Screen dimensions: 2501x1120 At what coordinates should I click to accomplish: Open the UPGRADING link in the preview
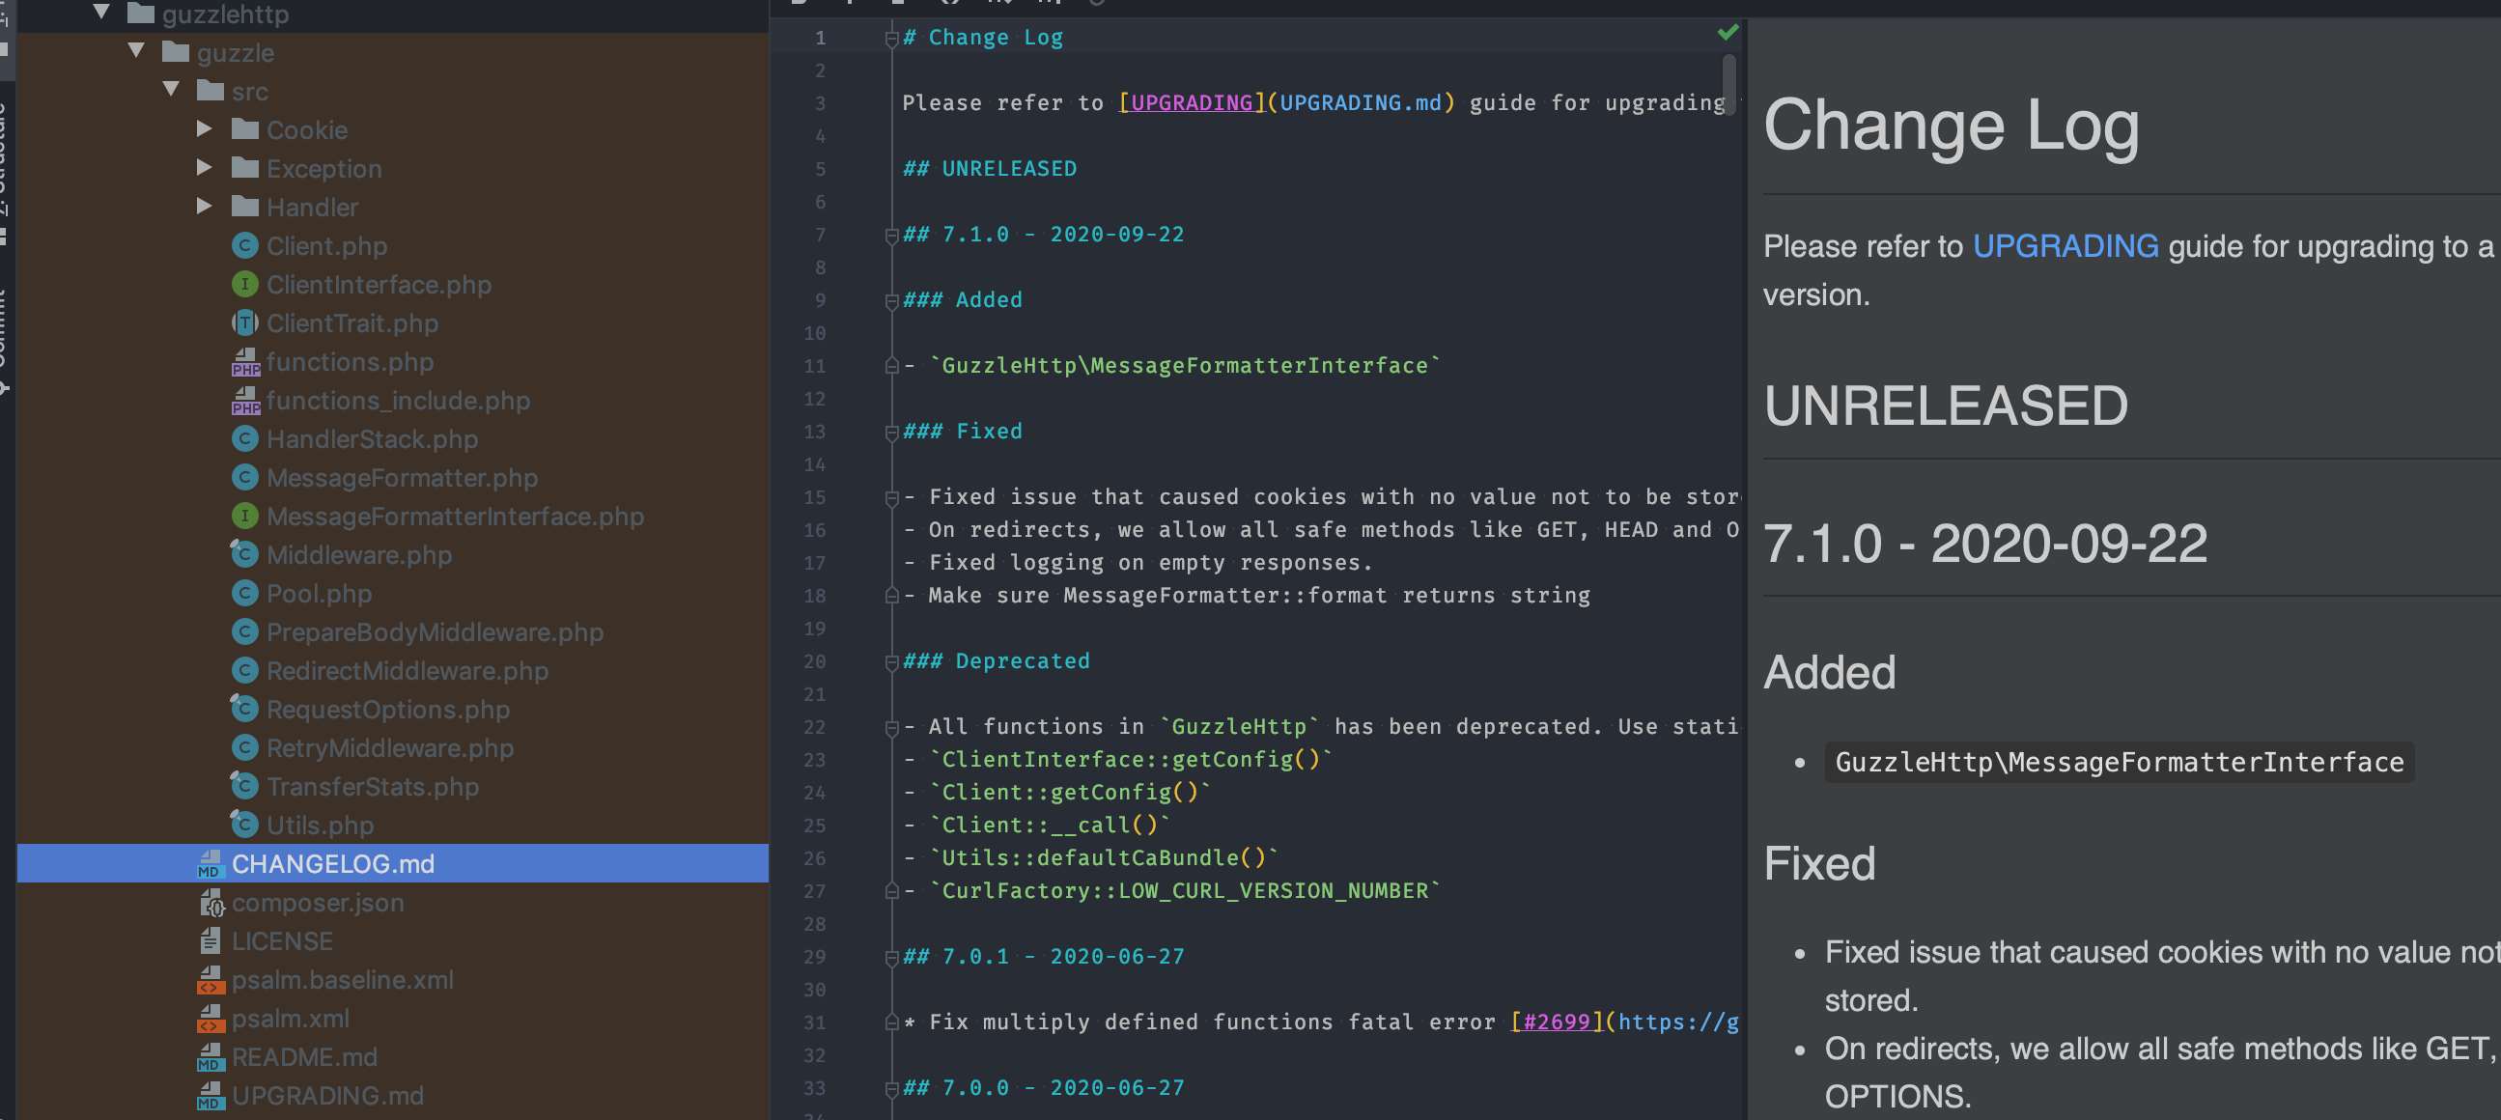tap(2065, 246)
